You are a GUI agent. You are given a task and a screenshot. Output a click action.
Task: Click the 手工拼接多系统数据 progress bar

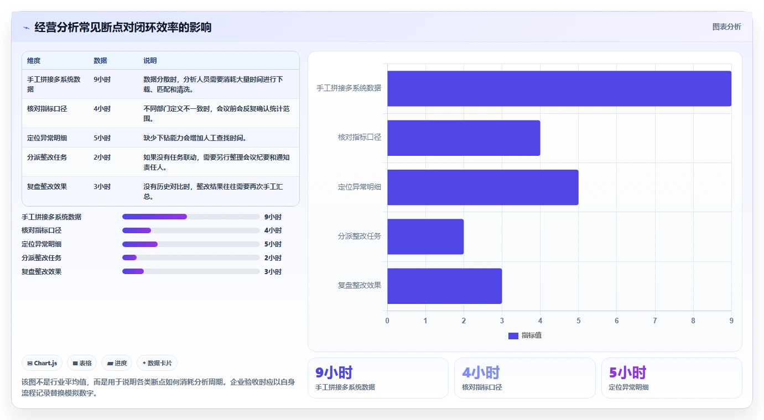coord(191,217)
